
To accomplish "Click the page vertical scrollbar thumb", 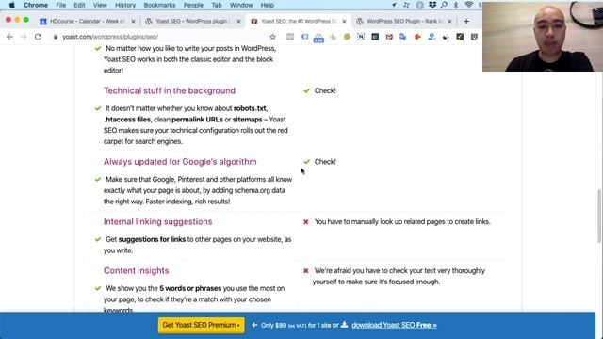I will tap(599, 216).
